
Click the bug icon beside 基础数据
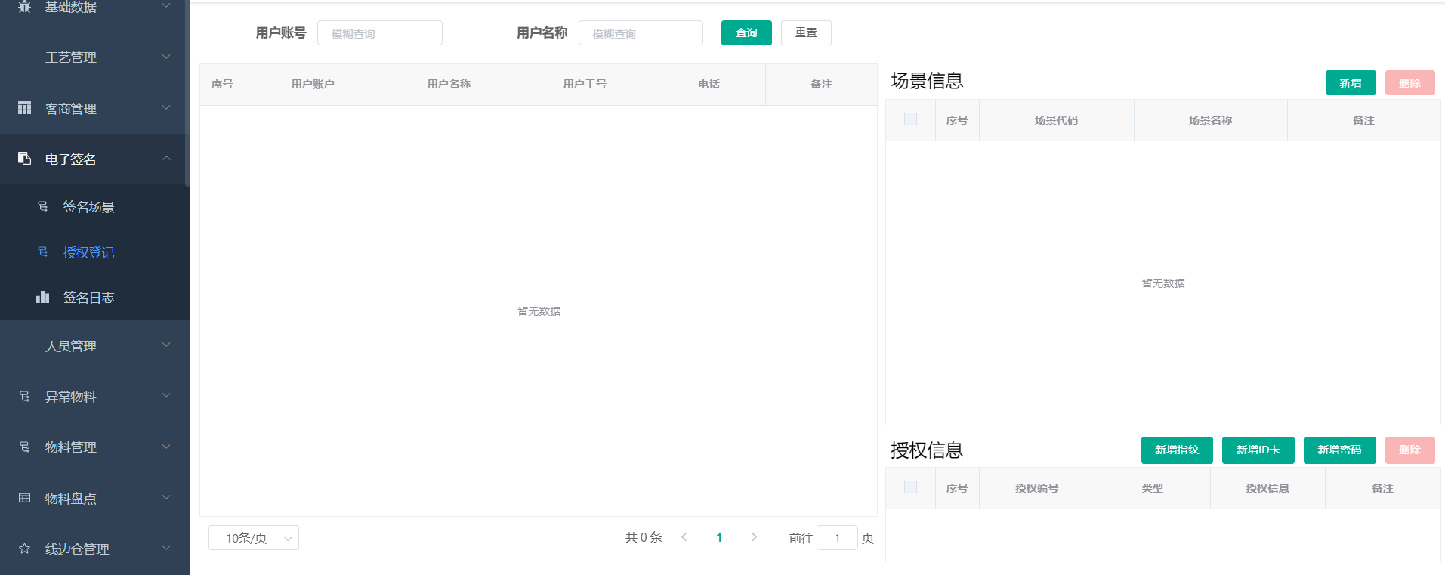pyautogui.click(x=24, y=6)
